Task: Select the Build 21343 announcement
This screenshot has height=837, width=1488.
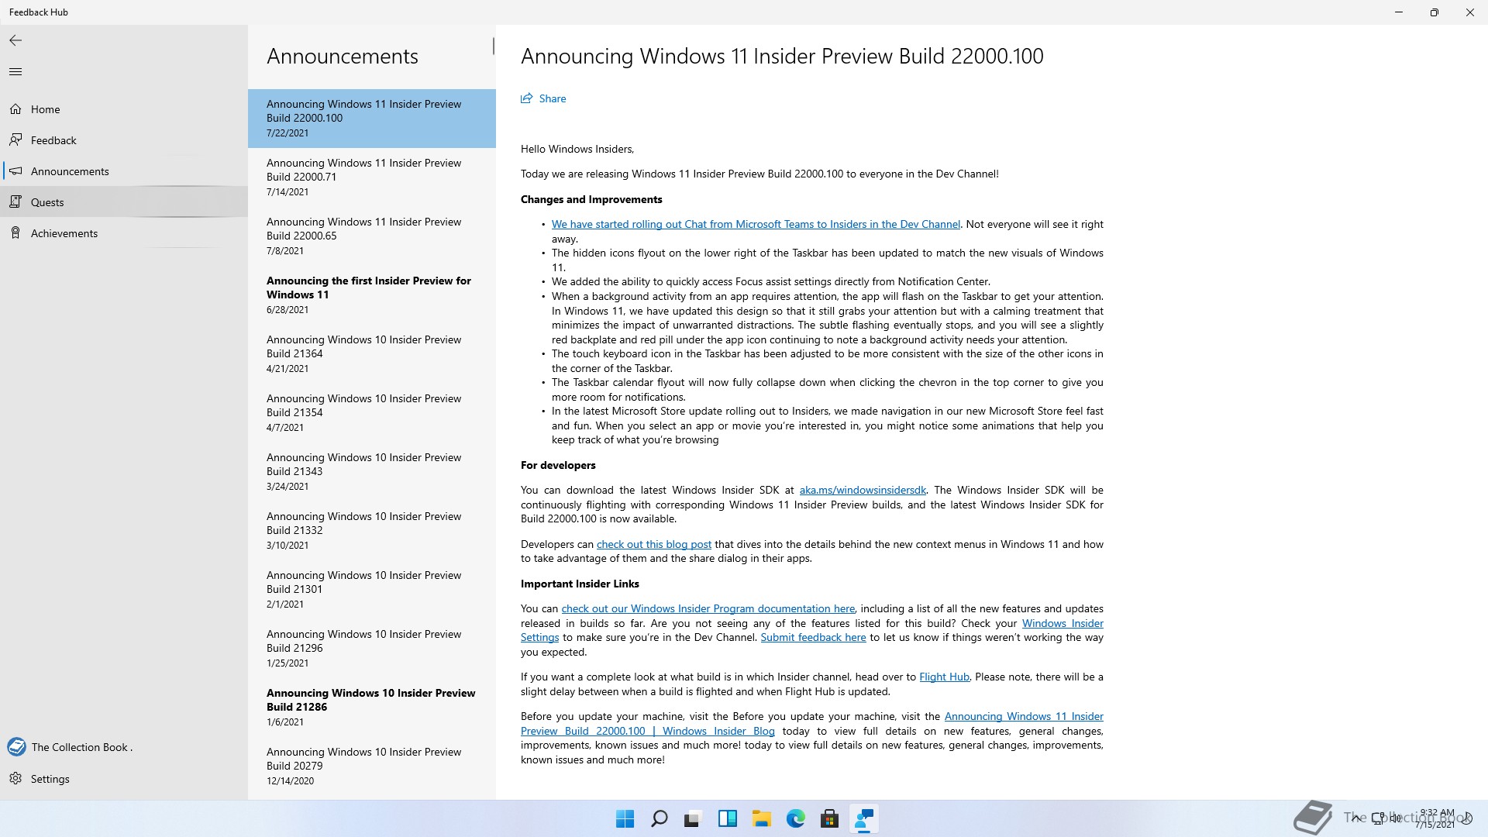Action: (x=372, y=472)
